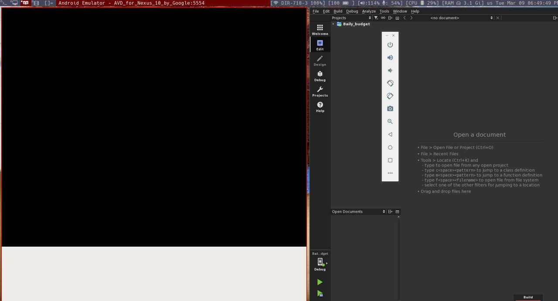Toggle synchronize with editor link icon

pos(383,18)
